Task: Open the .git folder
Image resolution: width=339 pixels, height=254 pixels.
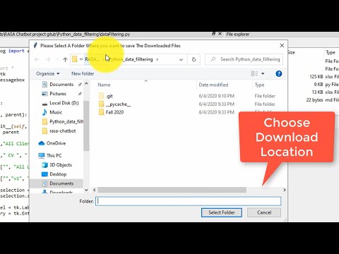Action: click(x=109, y=96)
